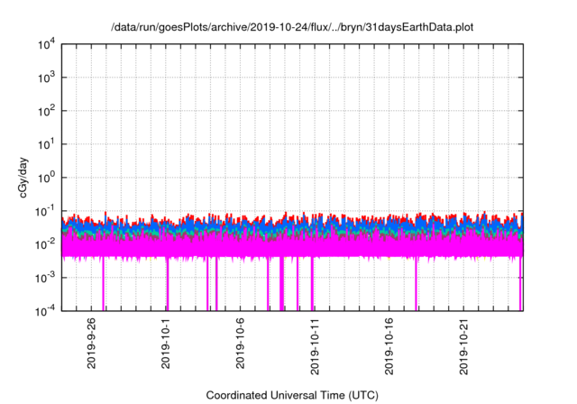
Task: Click the cGy/day y-axis label
Action: coord(23,178)
